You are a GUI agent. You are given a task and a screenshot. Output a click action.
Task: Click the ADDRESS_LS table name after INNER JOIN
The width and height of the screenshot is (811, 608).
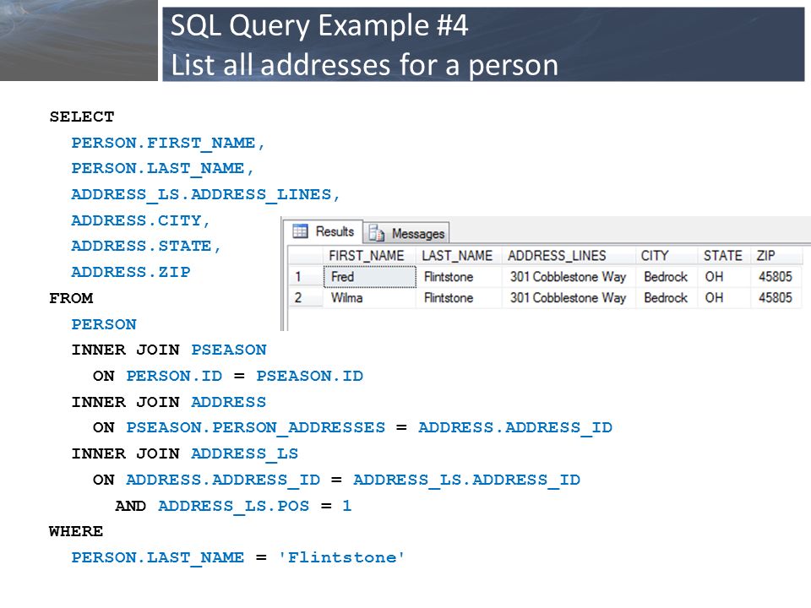245,454
